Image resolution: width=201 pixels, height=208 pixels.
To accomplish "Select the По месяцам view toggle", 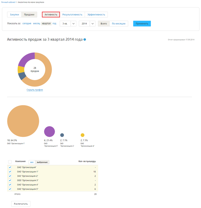I will (119, 24).
